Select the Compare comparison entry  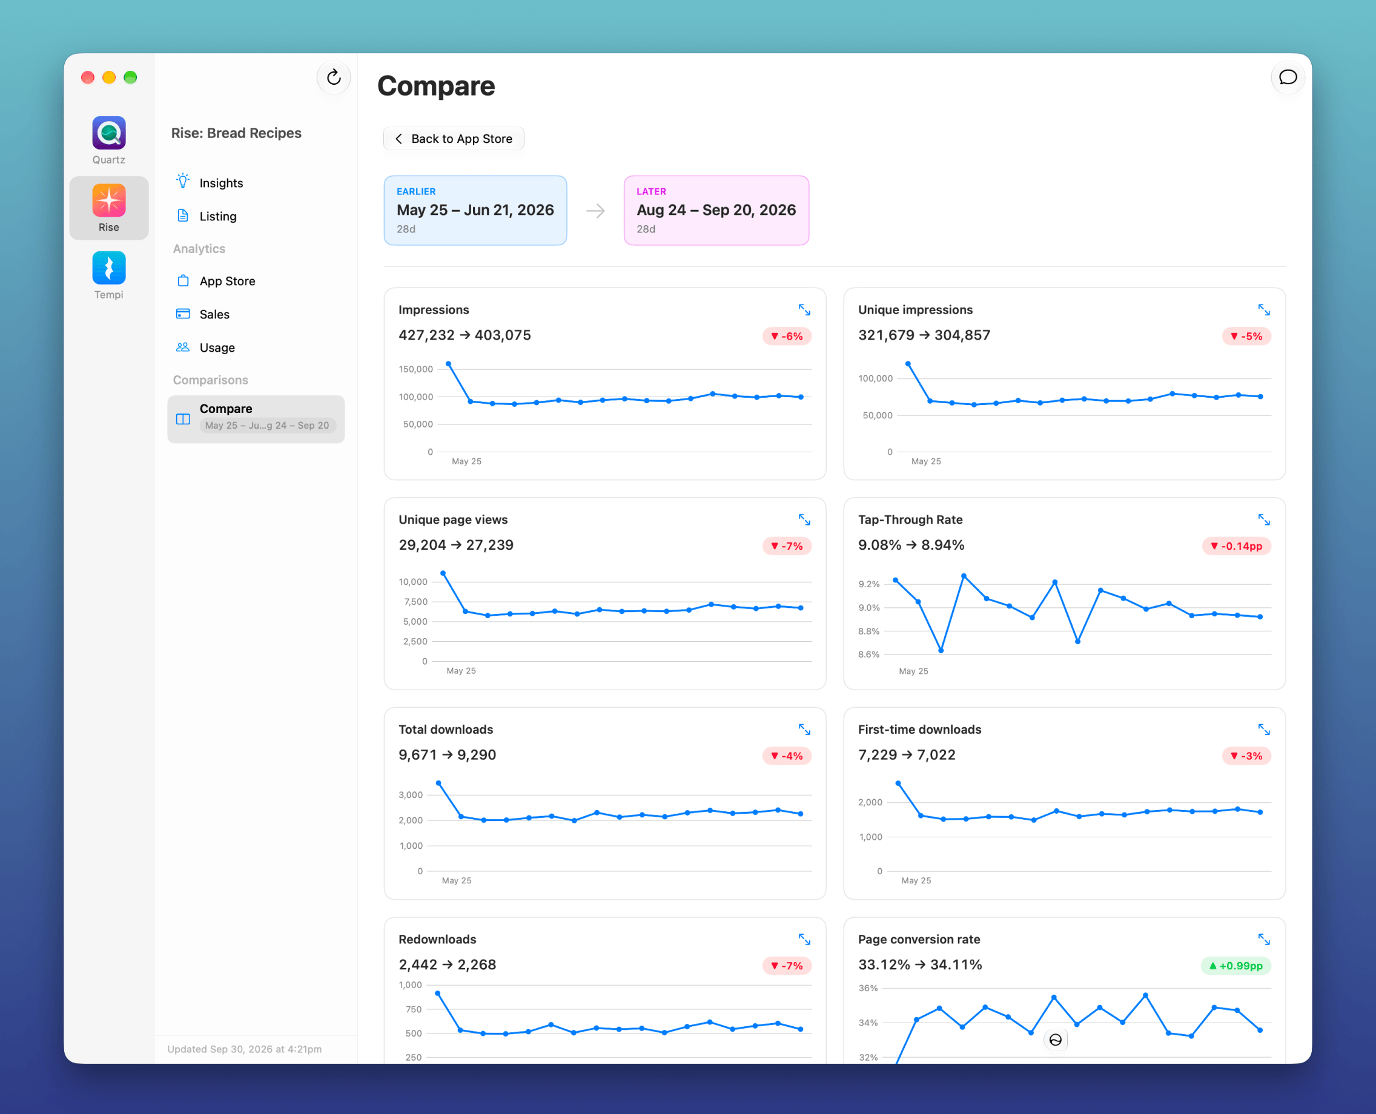click(x=256, y=419)
